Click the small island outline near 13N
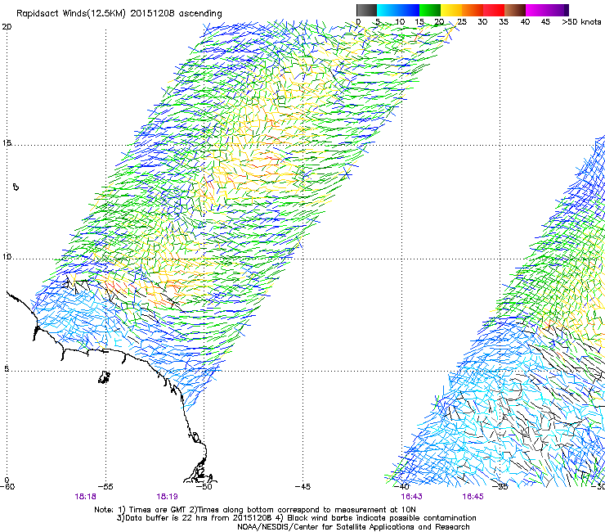The image size is (605, 532). [16, 187]
